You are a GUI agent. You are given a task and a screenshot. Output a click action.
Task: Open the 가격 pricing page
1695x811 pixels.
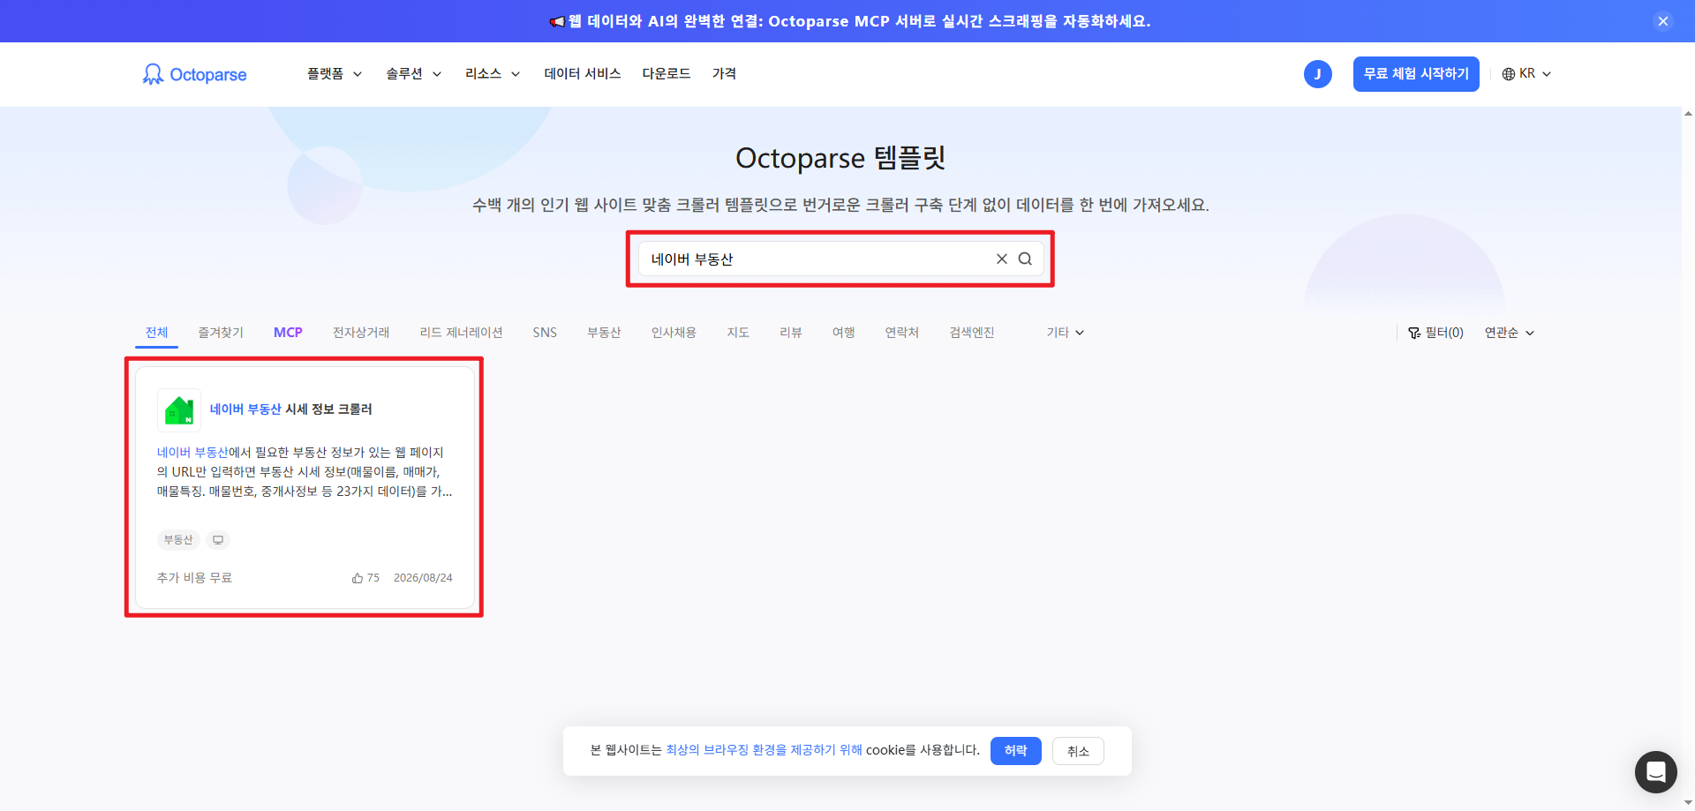724,74
